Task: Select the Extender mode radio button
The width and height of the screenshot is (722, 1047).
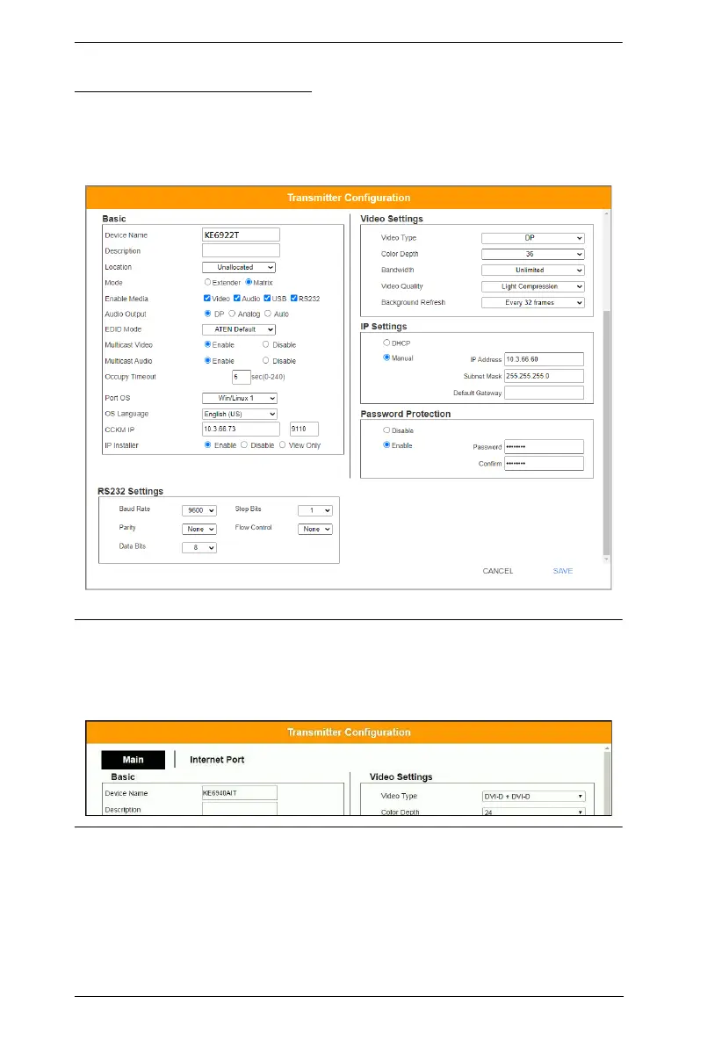Action: [207, 283]
